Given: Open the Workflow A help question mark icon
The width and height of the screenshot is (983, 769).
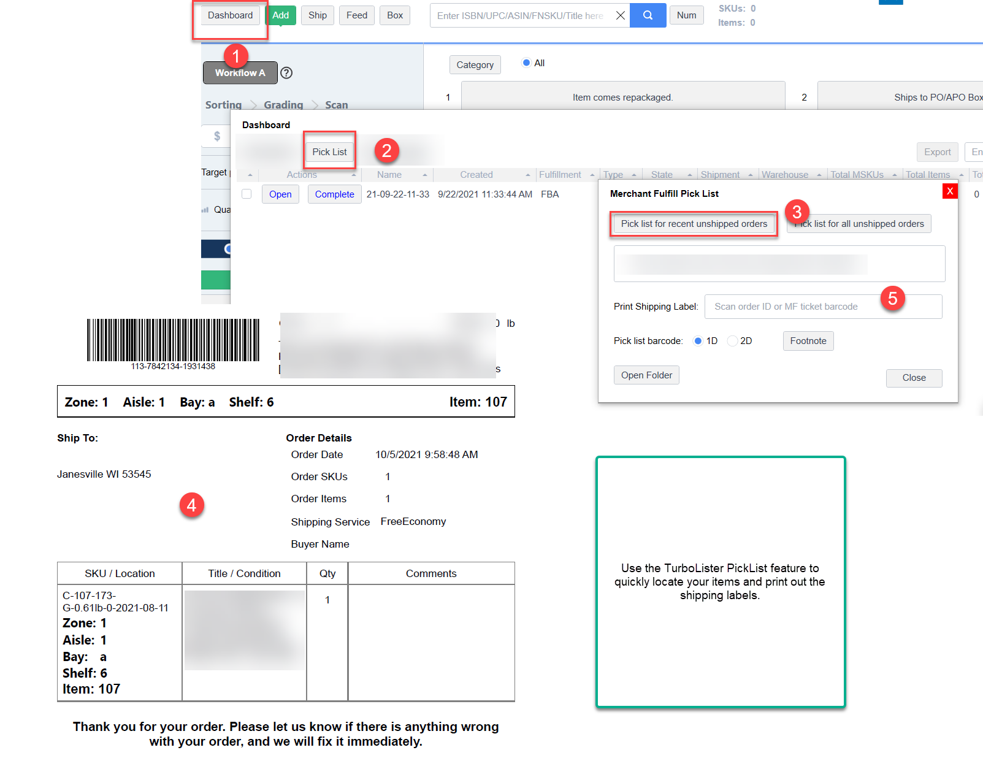Looking at the screenshot, I should click(286, 73).
